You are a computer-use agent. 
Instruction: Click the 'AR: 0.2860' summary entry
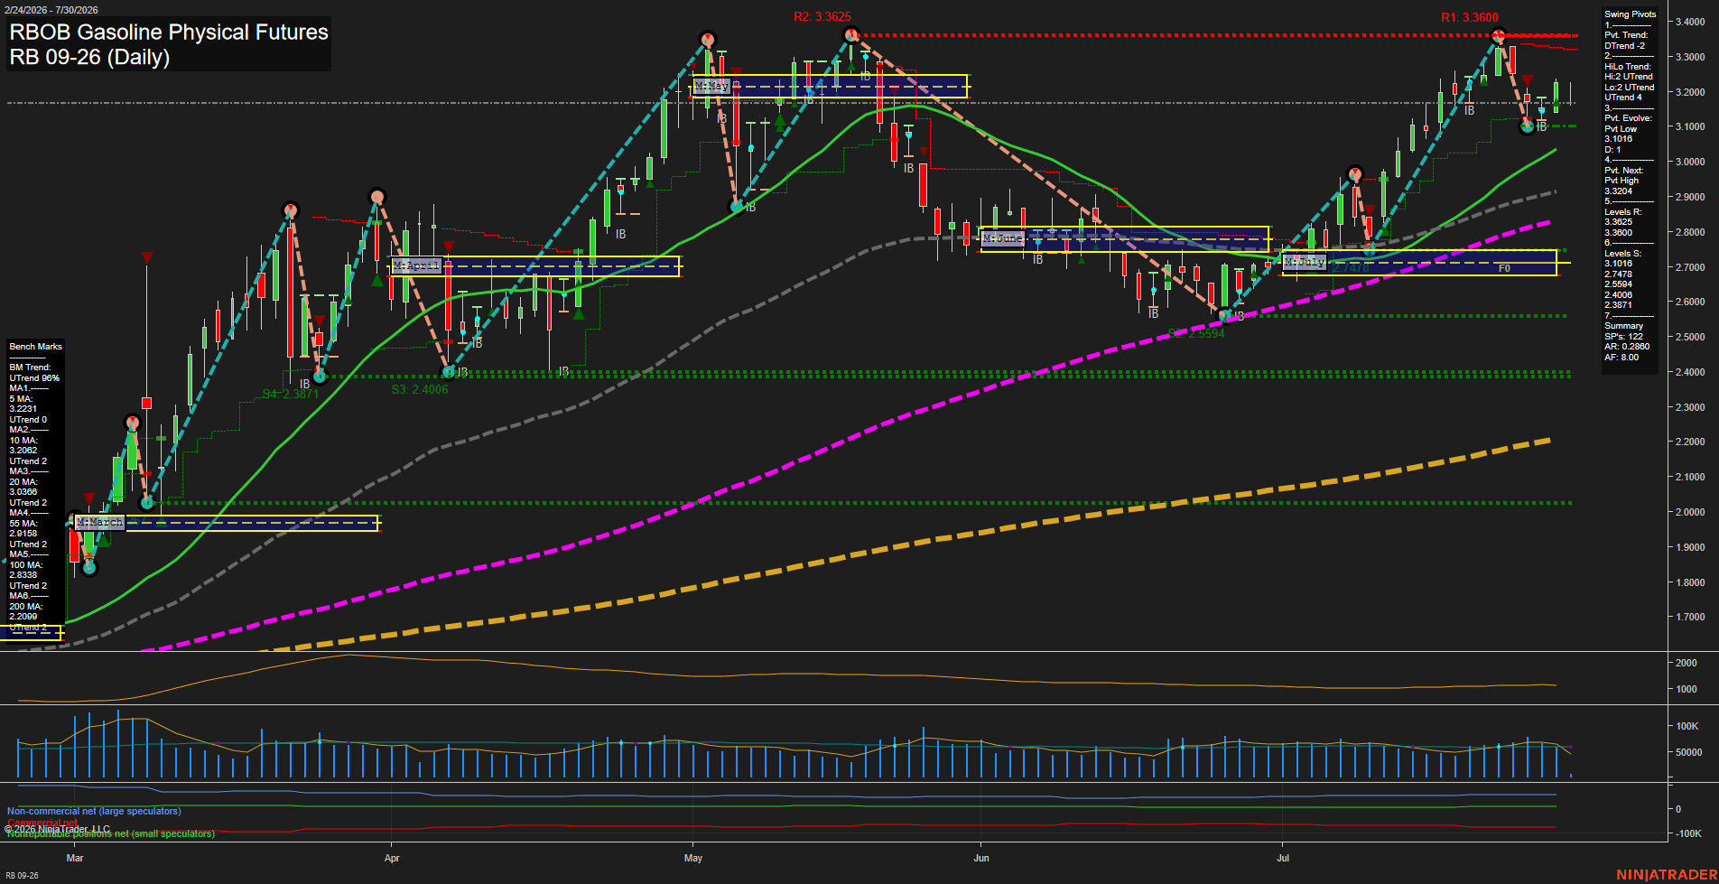[1627, 347]
